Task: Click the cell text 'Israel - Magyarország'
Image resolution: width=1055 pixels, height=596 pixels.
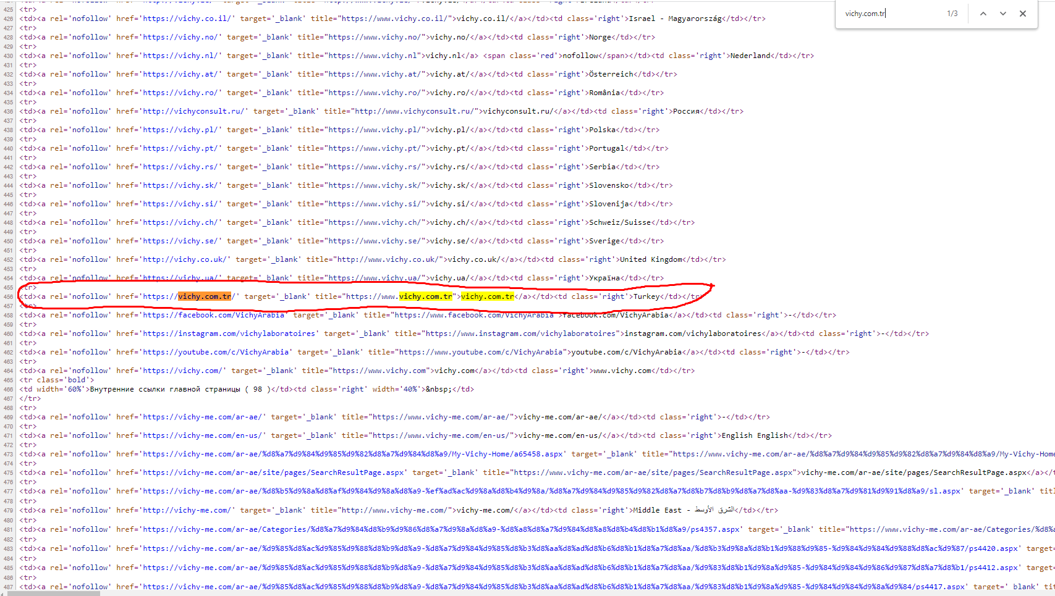Action: point(675,19)
